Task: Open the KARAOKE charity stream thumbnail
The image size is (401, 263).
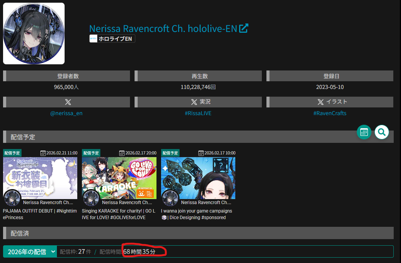Action: pos(119,178)
